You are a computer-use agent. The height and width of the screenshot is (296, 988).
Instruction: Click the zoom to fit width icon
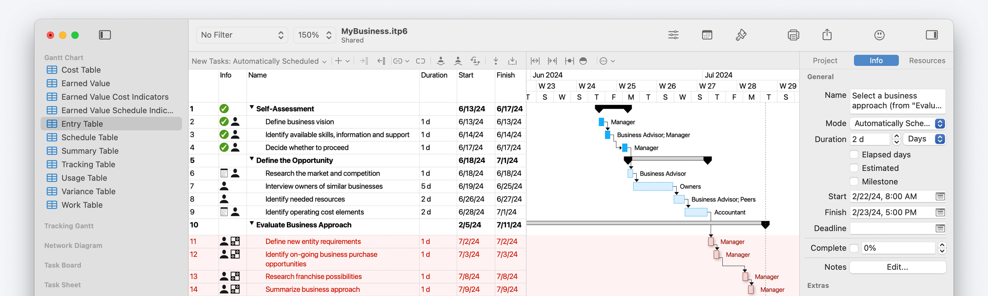coord(535,61)
